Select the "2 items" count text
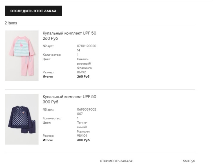The width and height of the screenshot is (213, 164). 11,23
